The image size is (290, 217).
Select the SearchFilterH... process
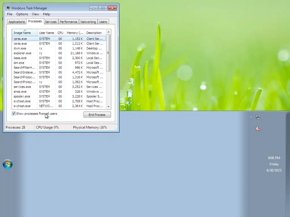click(x=59, y=68)
